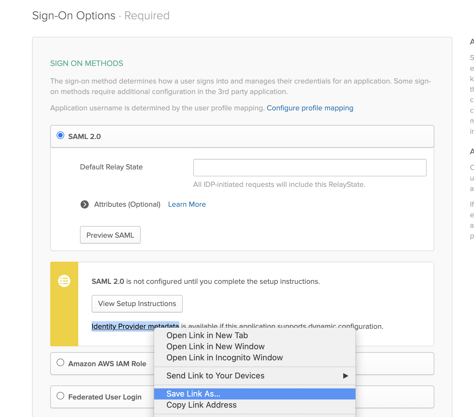Image resolution: width=474 pixels, height=417 pixels.
Task: Click the SAML 2.0 option label
Action: pyautogui.click(x=84, y=137)
